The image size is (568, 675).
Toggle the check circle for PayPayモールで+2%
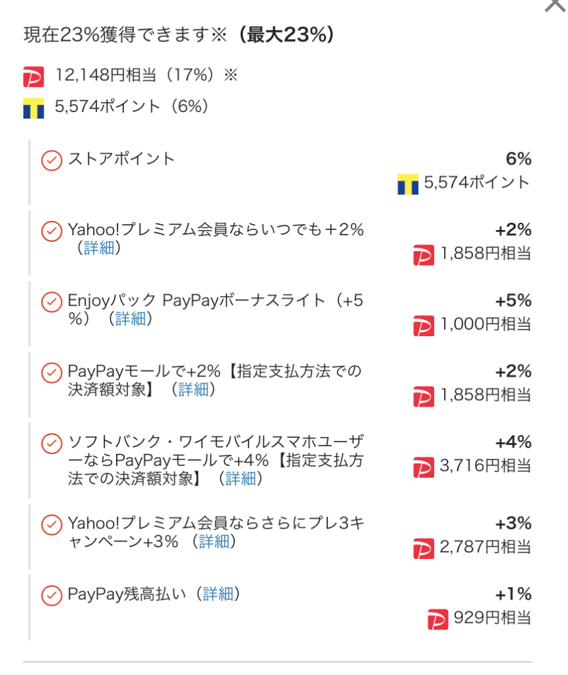coord(51,373)
